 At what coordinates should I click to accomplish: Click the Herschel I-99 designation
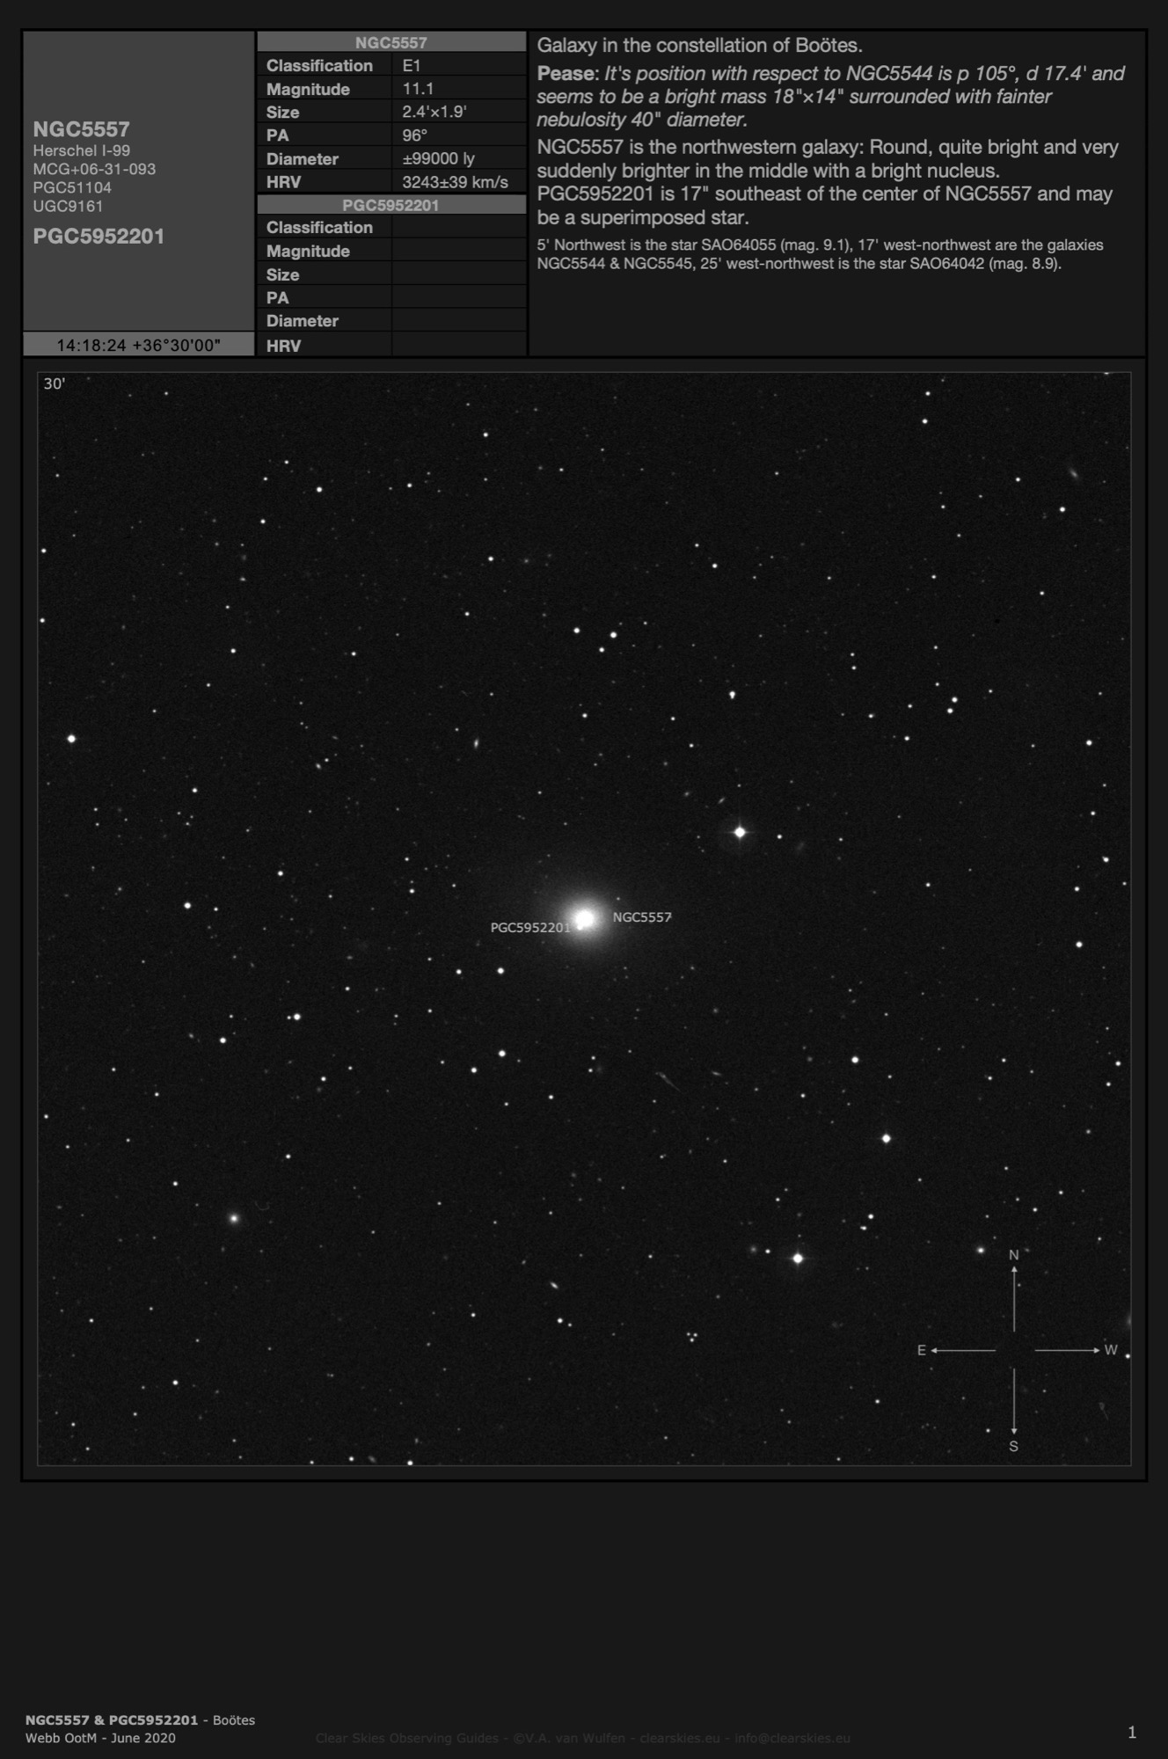coord(82,150)
